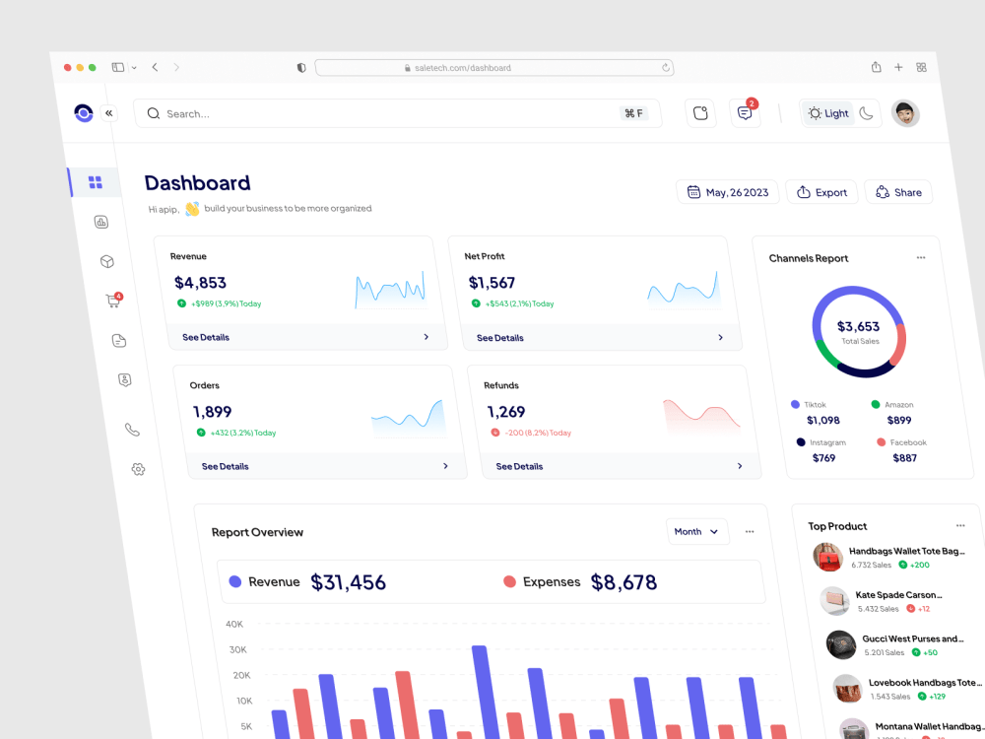The height and width of the screenshot is (739, 985).
Task: Click the browser address bar saletech.com/dashboard
Action: [494, 68]
